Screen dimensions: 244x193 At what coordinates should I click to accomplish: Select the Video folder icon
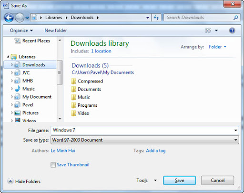tap(73, 113)
